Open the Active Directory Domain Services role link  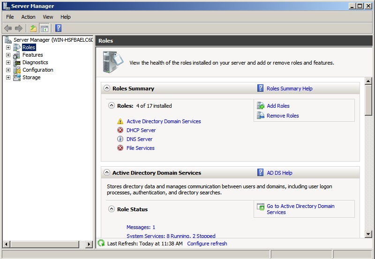click(x=164, y=121)
